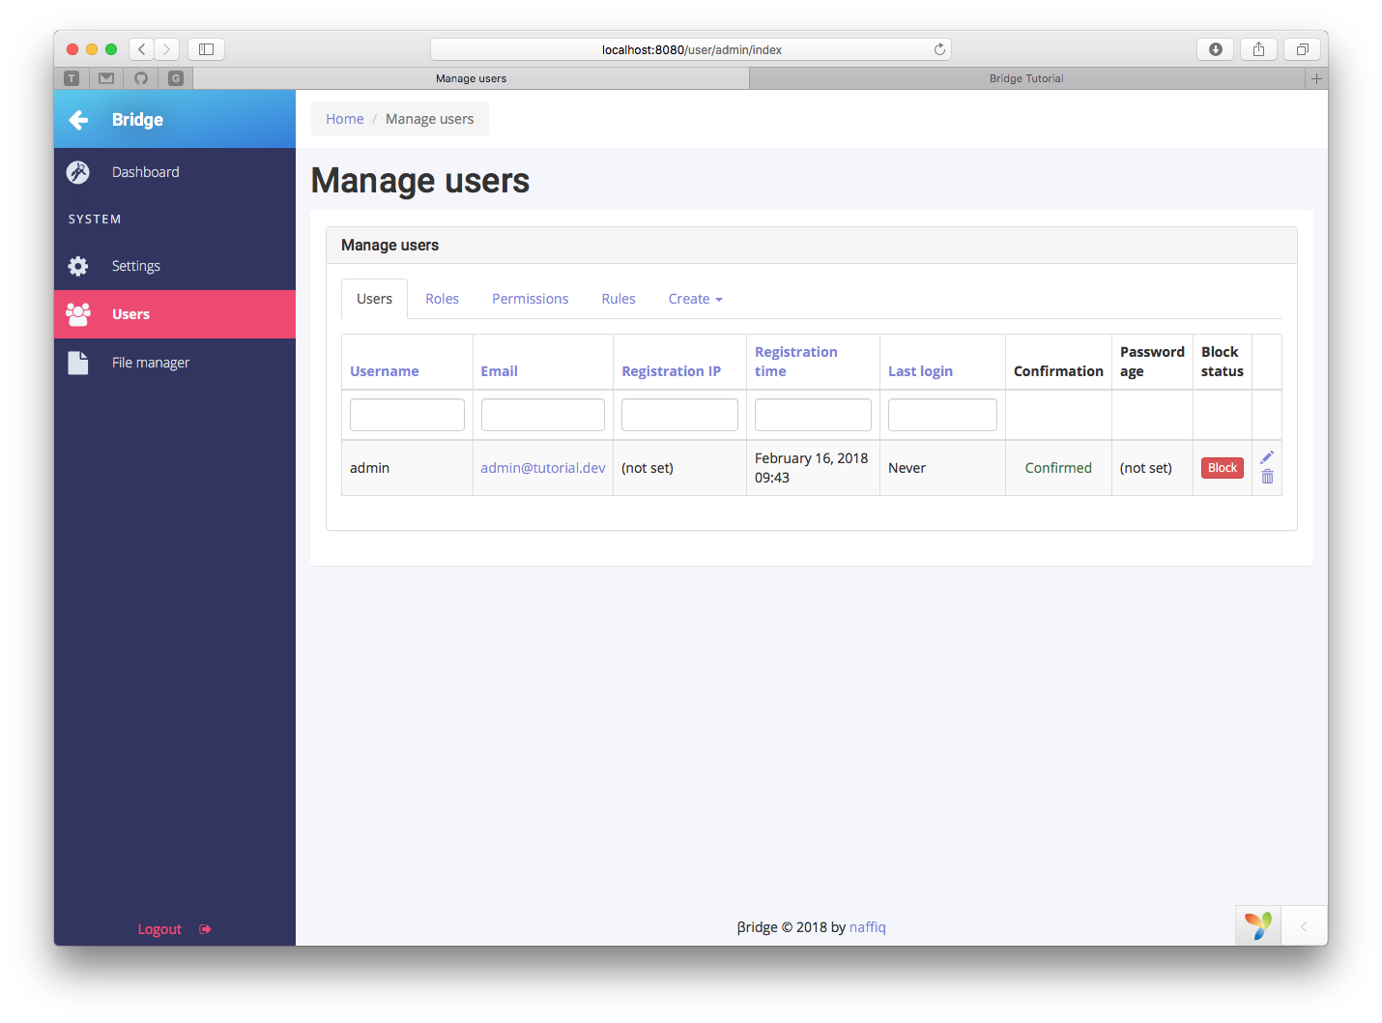Image resolution: width=1382 pixels, height=1023 pixels.
Task: Focus the Registration time filter field
Action: [813, 415]
